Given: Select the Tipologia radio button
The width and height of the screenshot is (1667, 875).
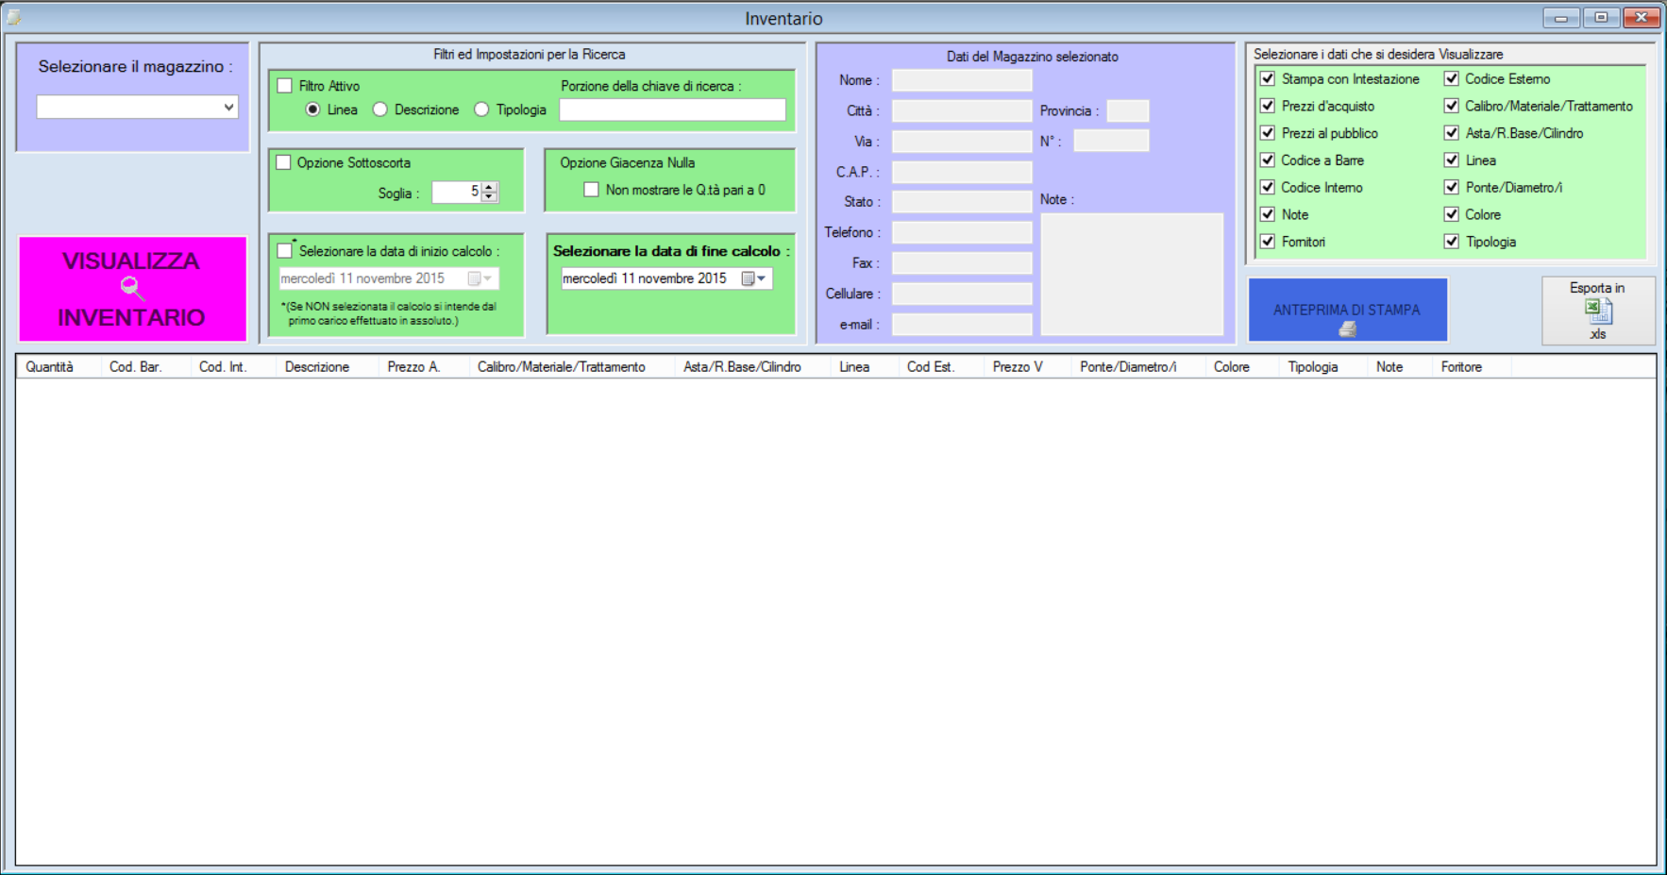Looking at the screenshot, I should (481, 109).
